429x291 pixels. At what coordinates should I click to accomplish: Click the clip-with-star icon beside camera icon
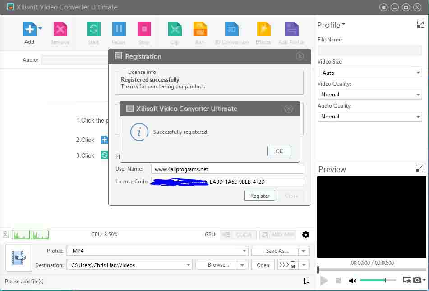pyautogui.click(x=407, y=280)
